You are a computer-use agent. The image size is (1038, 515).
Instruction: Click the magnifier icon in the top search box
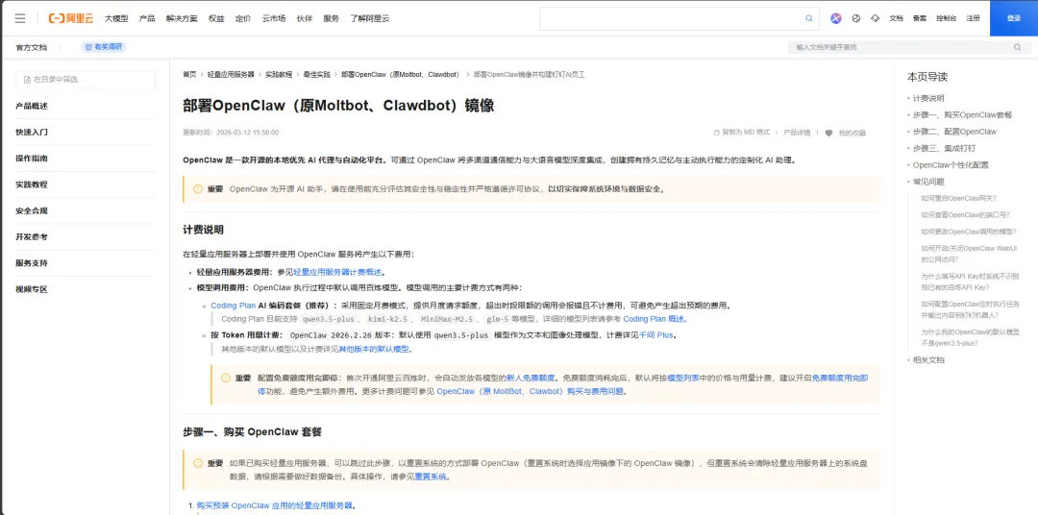tap(808, 18)
